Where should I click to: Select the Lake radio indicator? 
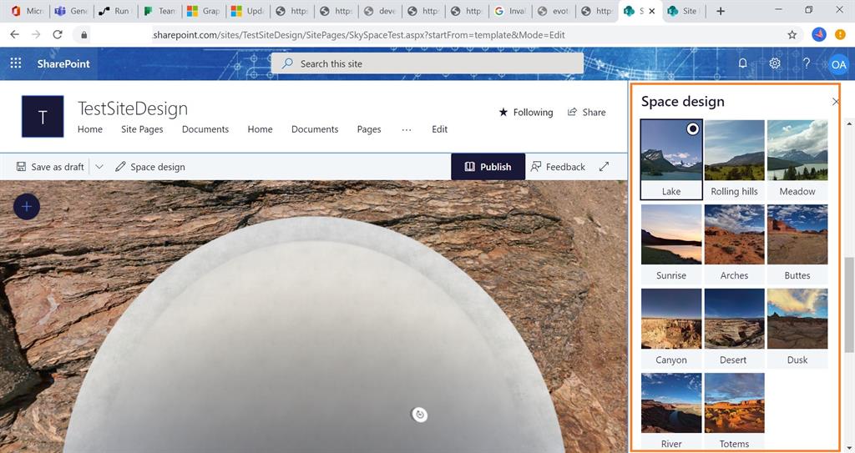692,128
